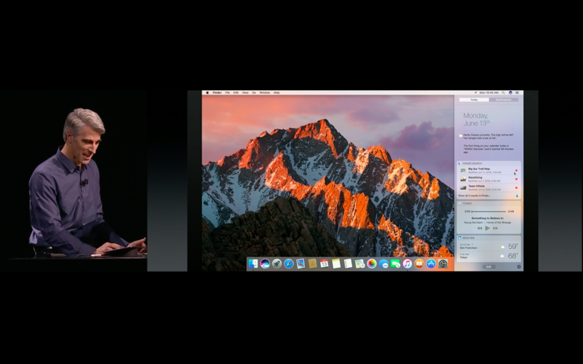583x364 pixels.
Task: Launch FaceTime green icon in Dock
Action: coord(396,264)
